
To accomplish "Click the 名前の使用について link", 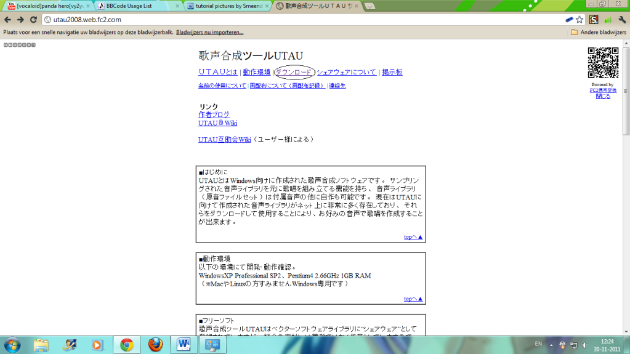I will (222, 86).
